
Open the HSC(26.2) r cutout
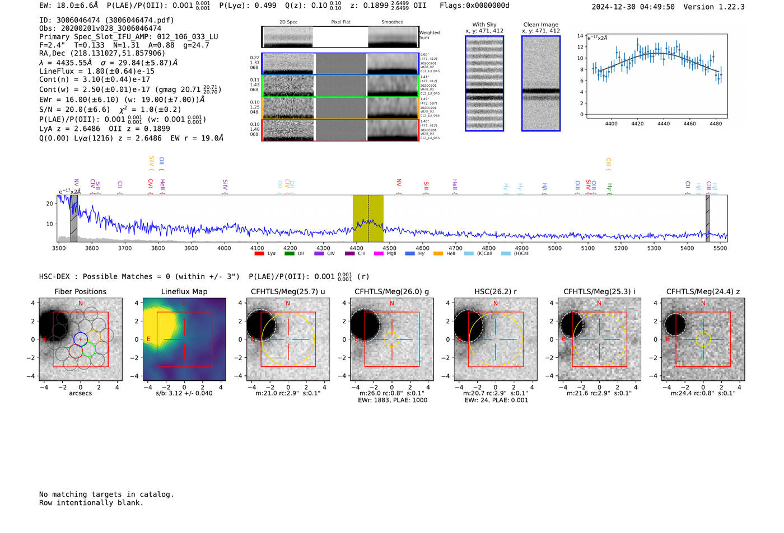click(496, 339)
